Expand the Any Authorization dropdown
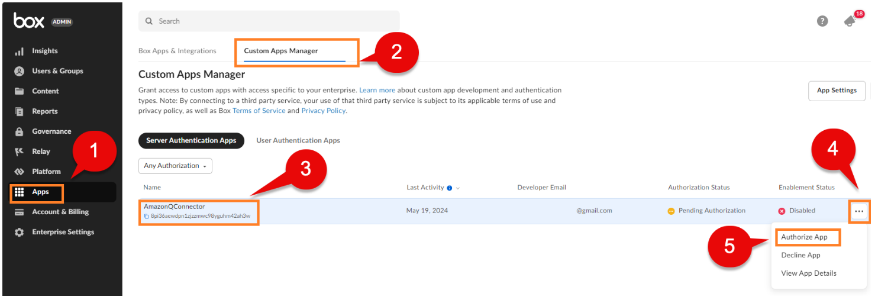The height and width of the screenshot is (303, 878). (x=175, y=166)
